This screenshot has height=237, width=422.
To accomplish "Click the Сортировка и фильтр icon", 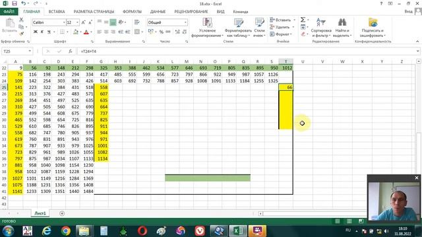I will coord(321,22).
